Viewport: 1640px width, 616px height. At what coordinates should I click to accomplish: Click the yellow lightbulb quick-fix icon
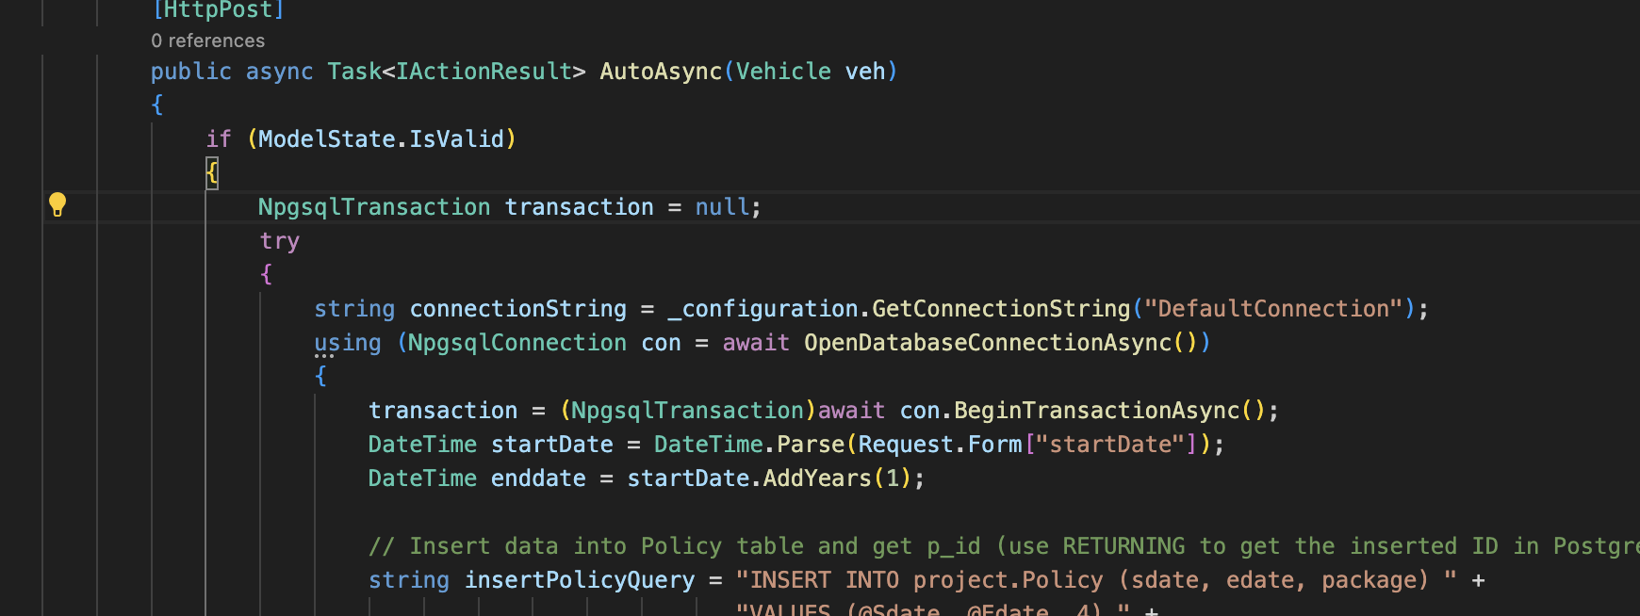(57, 204)
